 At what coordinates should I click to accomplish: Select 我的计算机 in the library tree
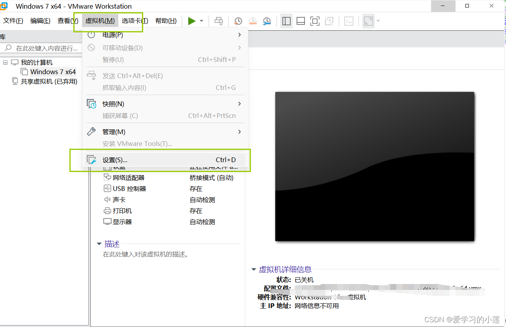36,62
